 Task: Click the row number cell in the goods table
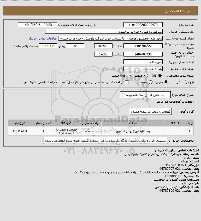pyautogui.click(x=190, y=131)
